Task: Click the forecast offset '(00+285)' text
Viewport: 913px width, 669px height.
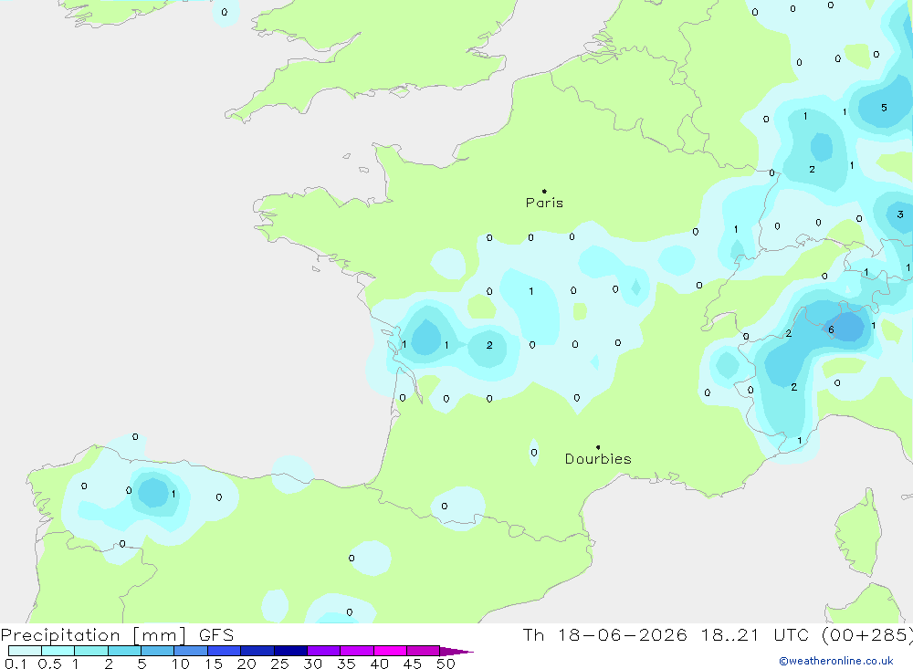Action: coord(866,635)
